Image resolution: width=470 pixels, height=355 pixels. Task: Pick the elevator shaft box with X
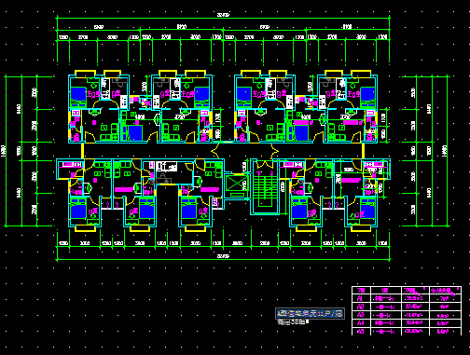tap(236, 183)
